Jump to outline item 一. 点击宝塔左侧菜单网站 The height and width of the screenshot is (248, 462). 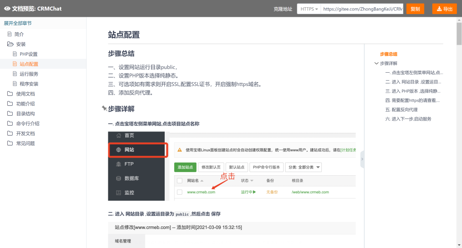[414, 73]
